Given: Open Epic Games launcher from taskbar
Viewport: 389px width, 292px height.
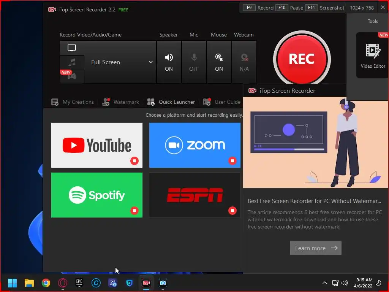Looking at the screenshot, I should pyautogui.click(x=79, y=283).
